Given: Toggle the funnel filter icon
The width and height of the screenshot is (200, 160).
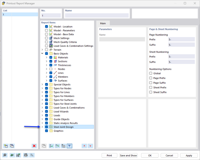Looking at the screenshot, I should pos(69,146).
